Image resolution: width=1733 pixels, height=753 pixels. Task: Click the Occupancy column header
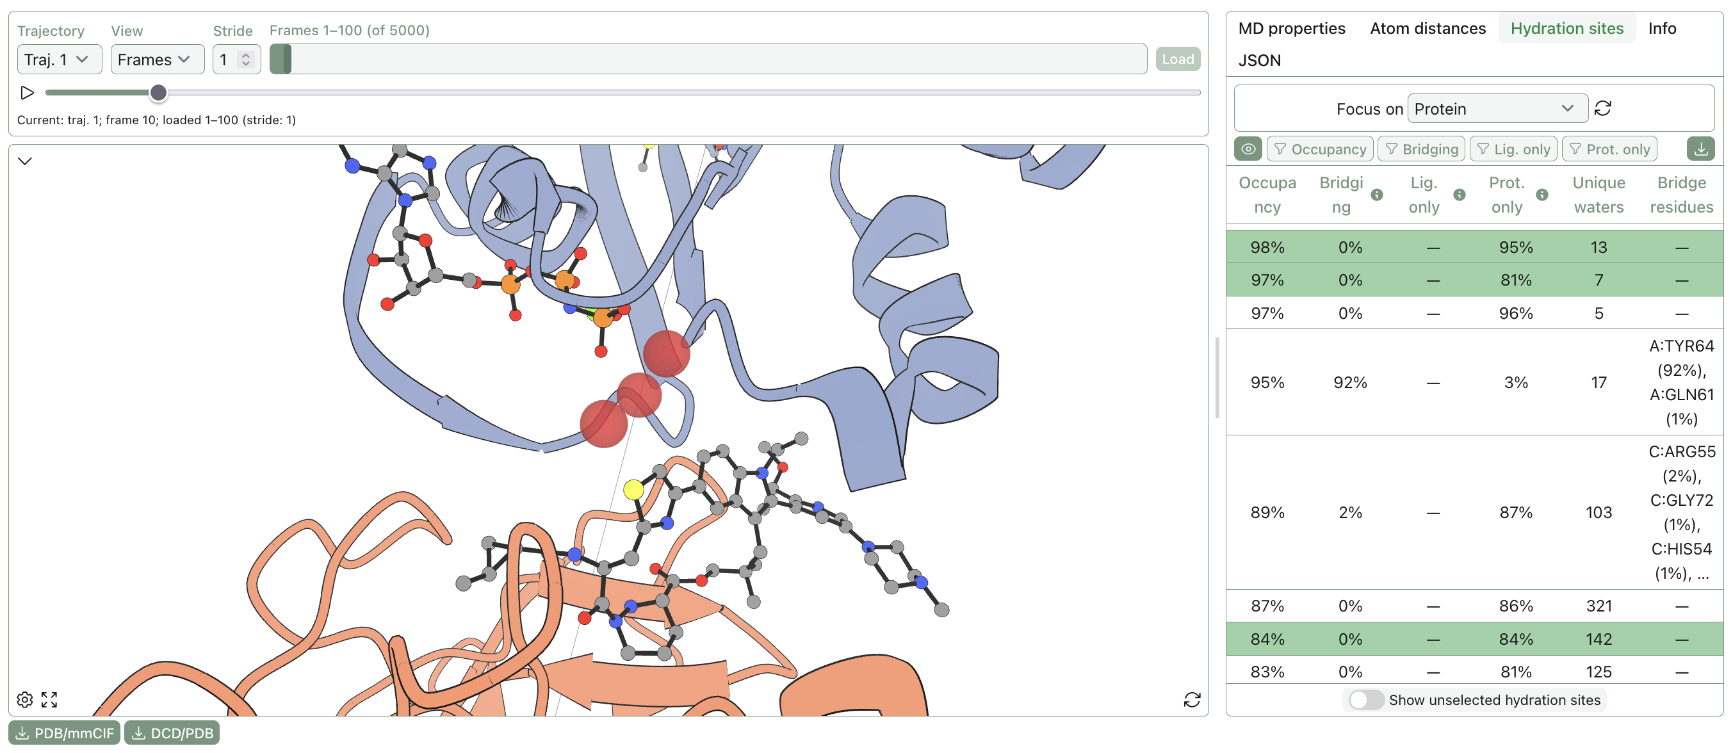tap(1267, 195)
